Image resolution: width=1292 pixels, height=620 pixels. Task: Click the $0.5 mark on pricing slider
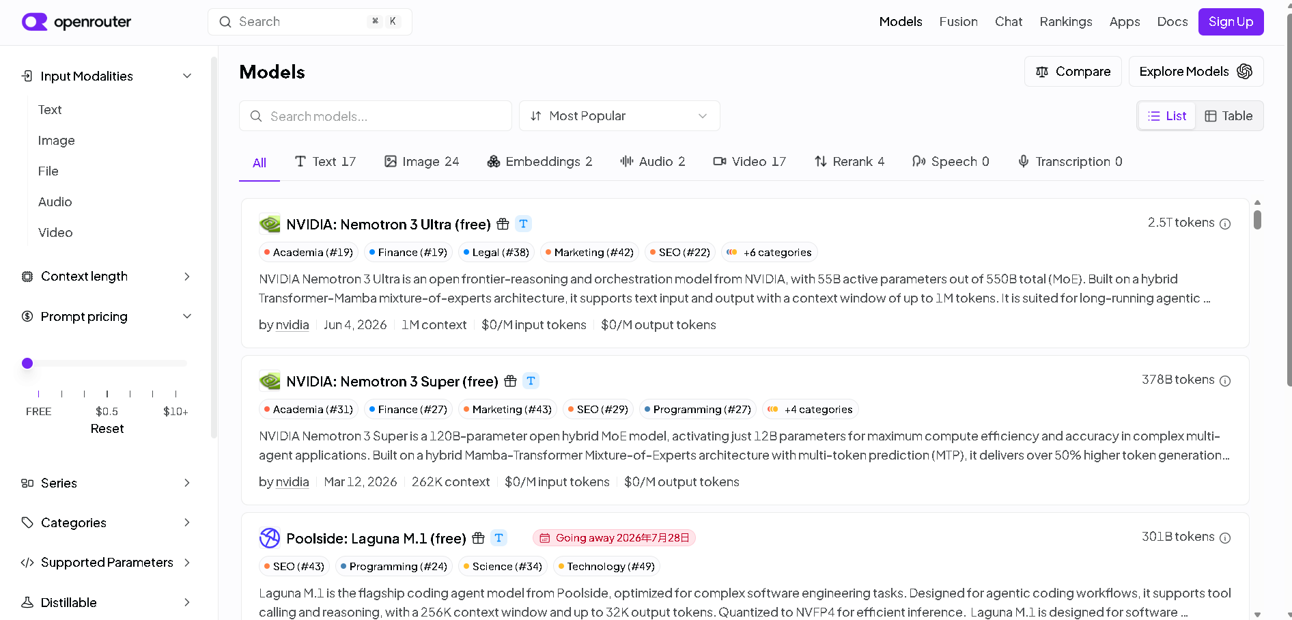click(x=107, y=412)
